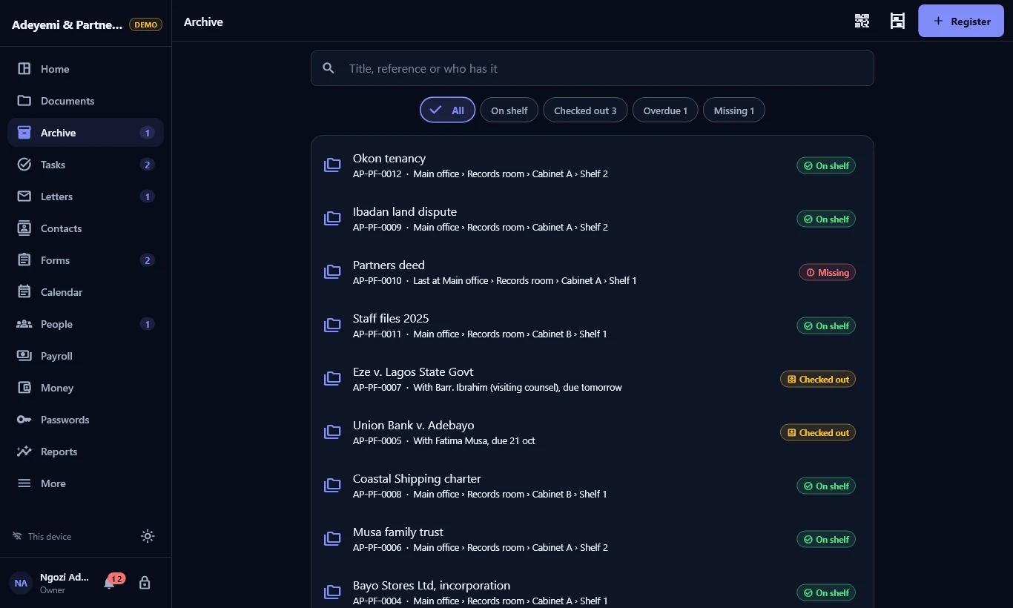The height and width of the screenshot is (608, 1013).
Task: Open the shelf locations icon beside Register
Action: coord(897,21)
